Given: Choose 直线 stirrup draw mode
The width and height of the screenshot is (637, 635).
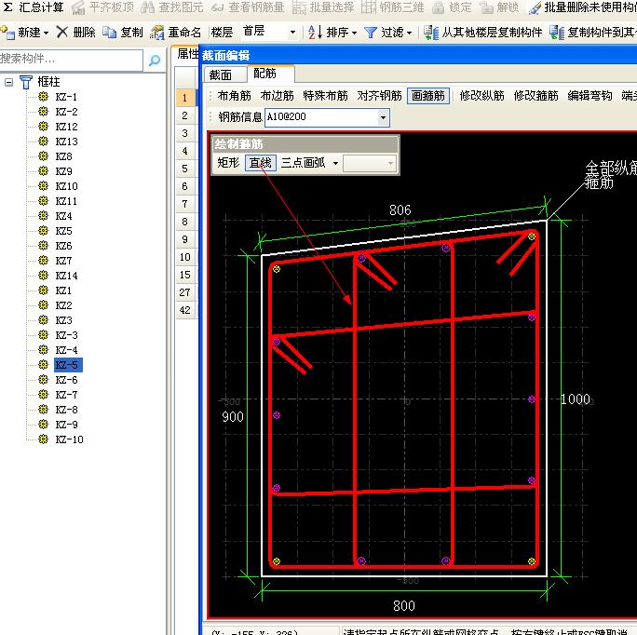Looking at the screenshot, I should [x=261, y=163].
